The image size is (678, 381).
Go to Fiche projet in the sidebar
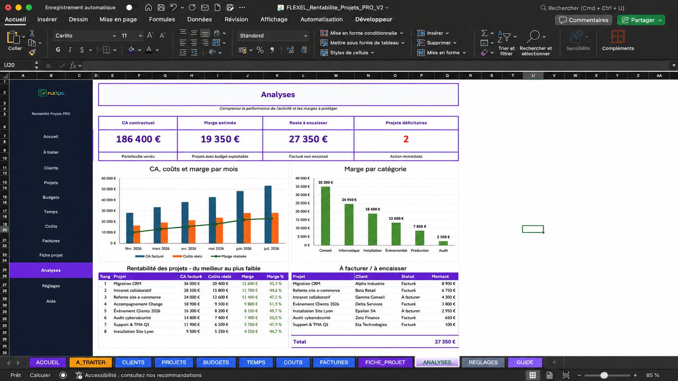pos(51,255)
